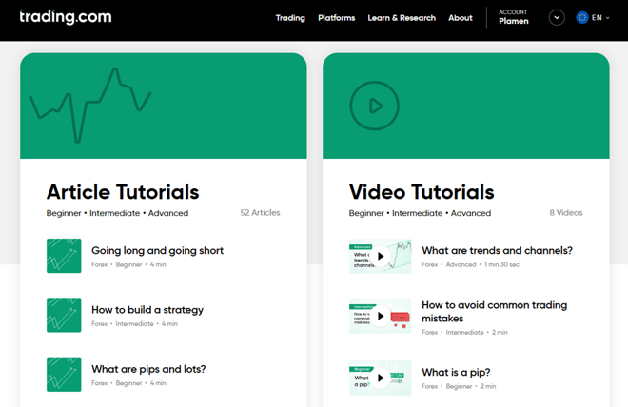Open the Video Tutorials heading
This screenshot has height=407, width=628.
click(x=422, y=192)
